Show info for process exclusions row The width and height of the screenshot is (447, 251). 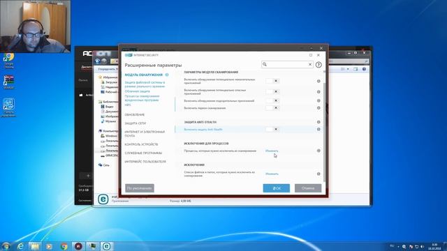[318, 151]
